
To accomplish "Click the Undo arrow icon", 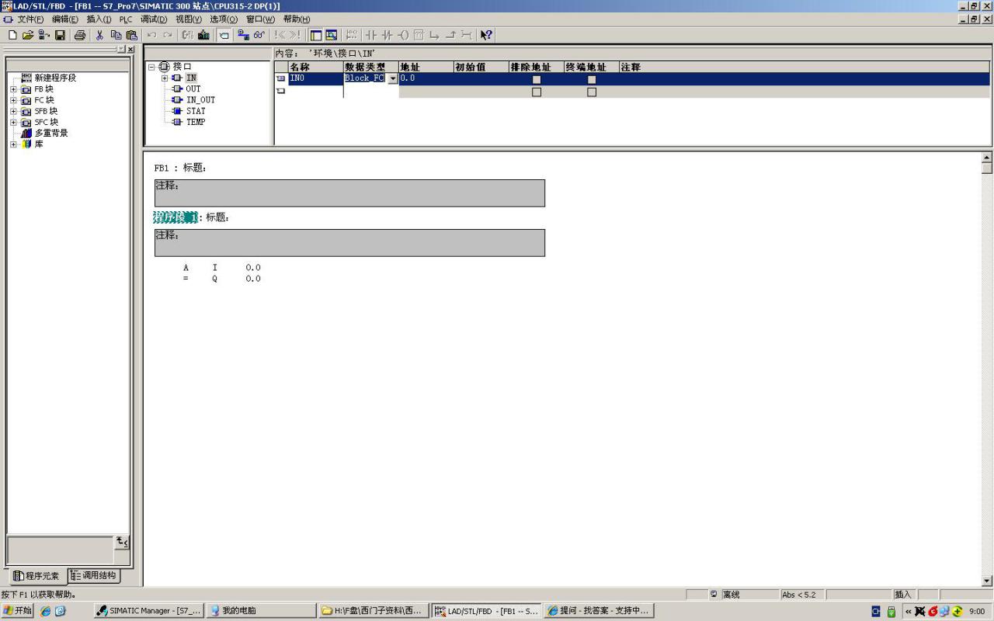I will tap(151, 35).
